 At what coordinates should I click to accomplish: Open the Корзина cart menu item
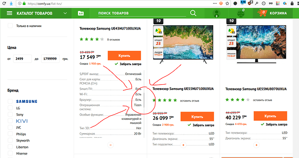point(278,13)
